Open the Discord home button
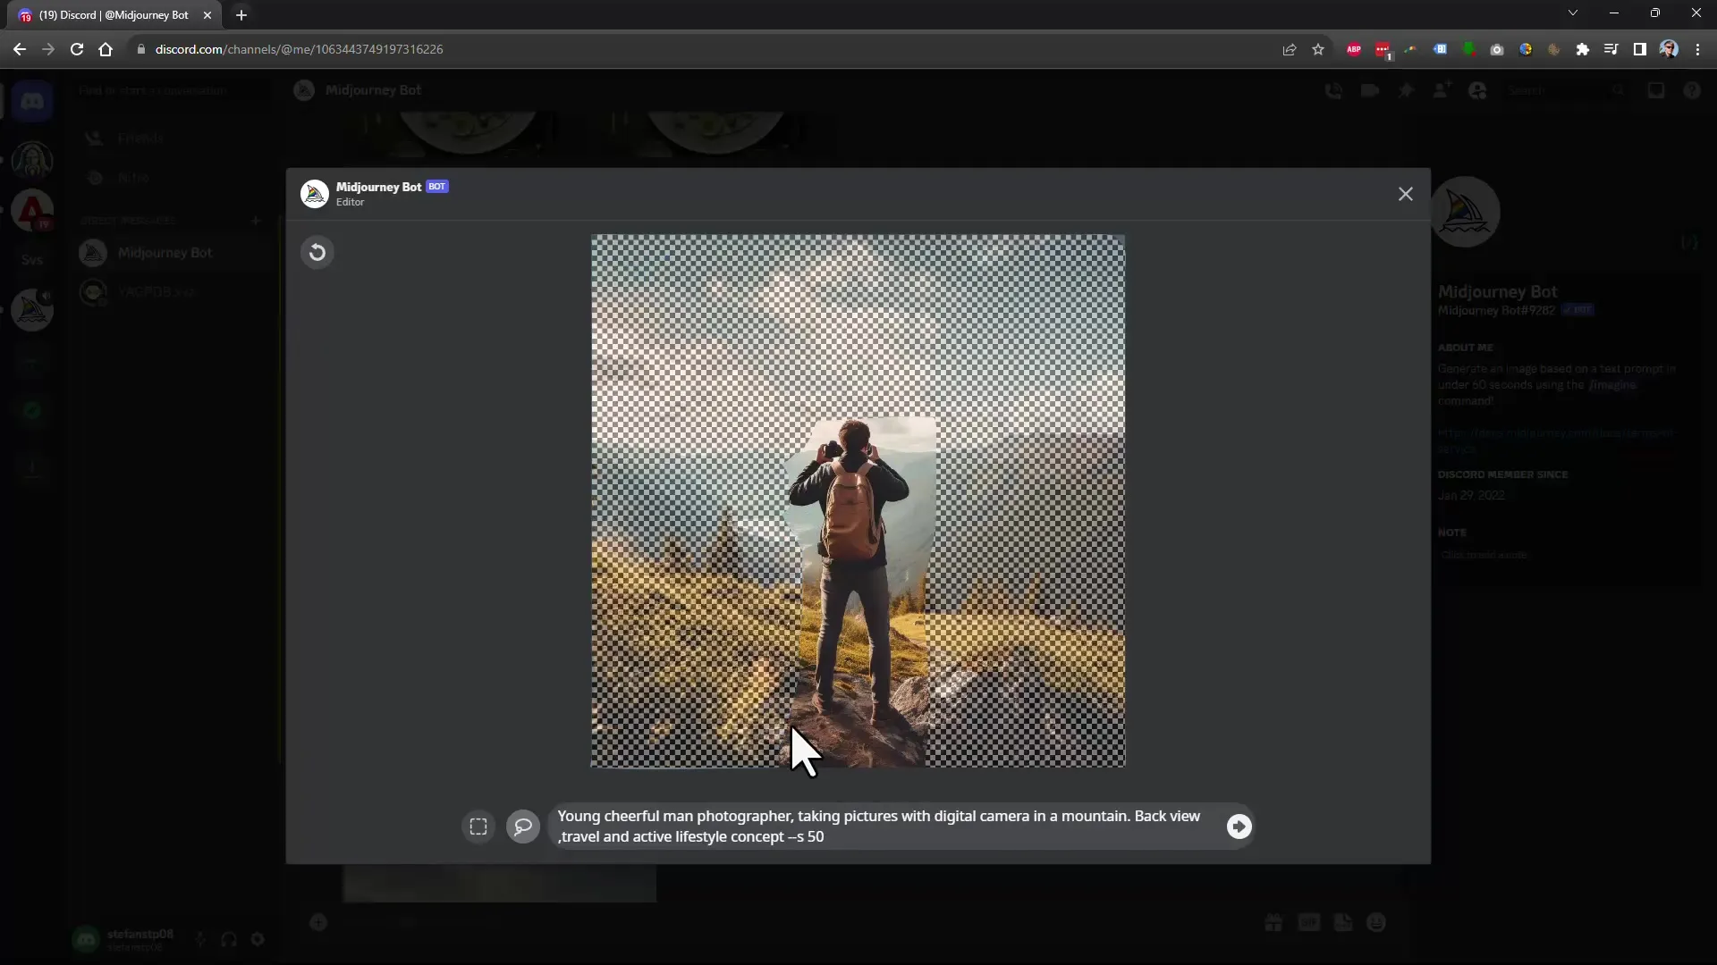 [x=32, y=102]
